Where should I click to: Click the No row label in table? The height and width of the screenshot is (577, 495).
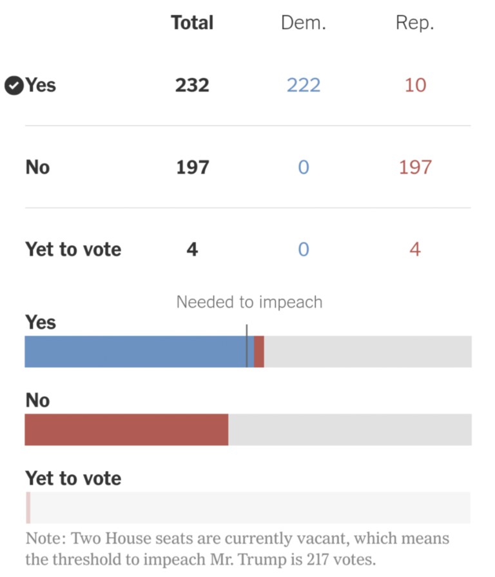(x=37, y=167)
